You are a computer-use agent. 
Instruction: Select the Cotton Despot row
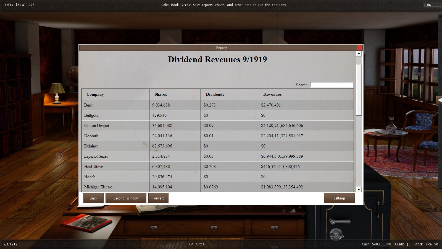97,126
